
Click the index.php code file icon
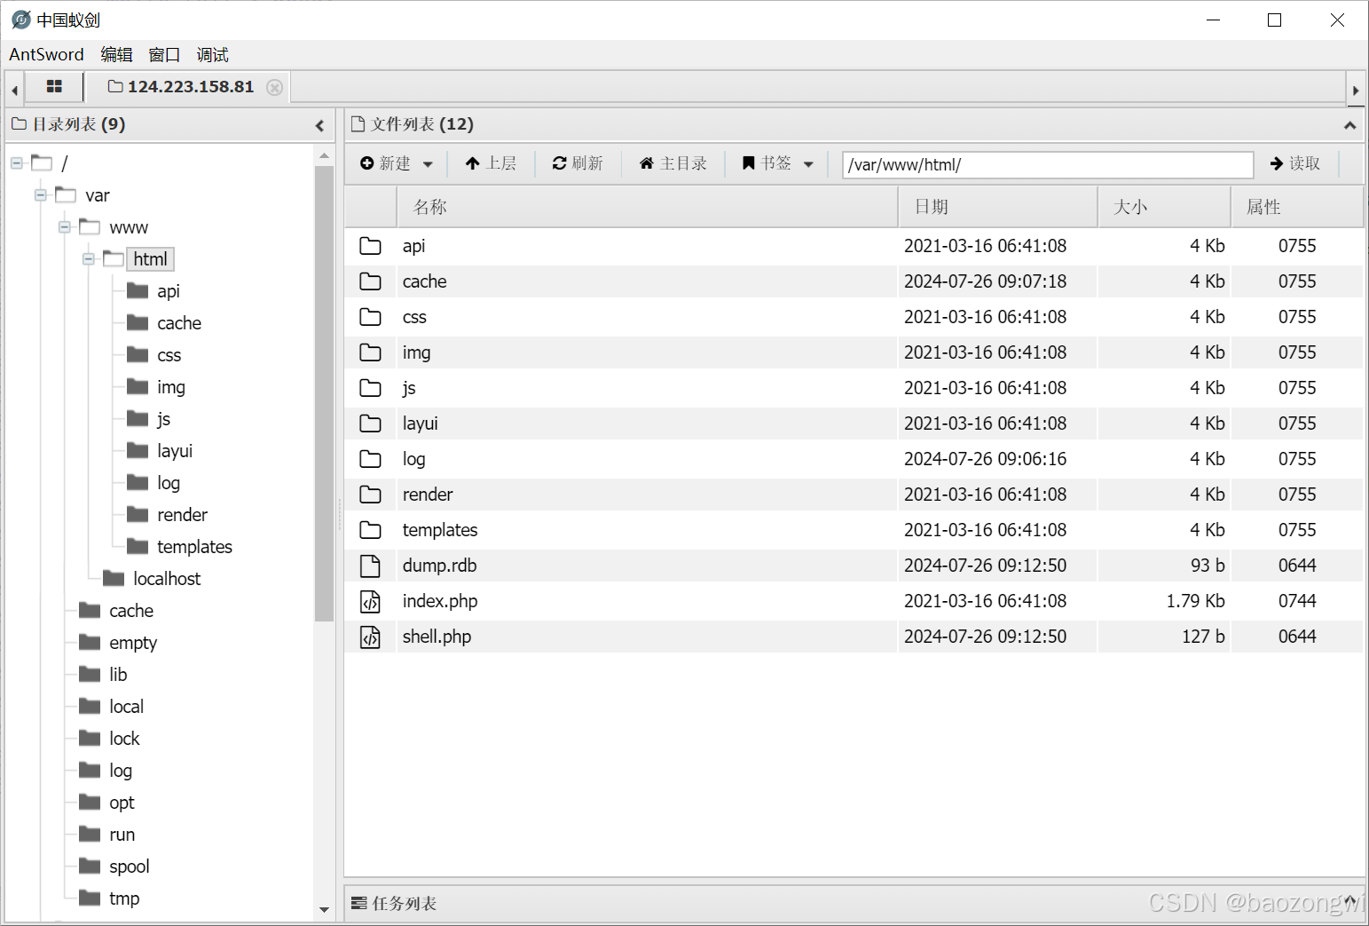(x=370, y=601)
